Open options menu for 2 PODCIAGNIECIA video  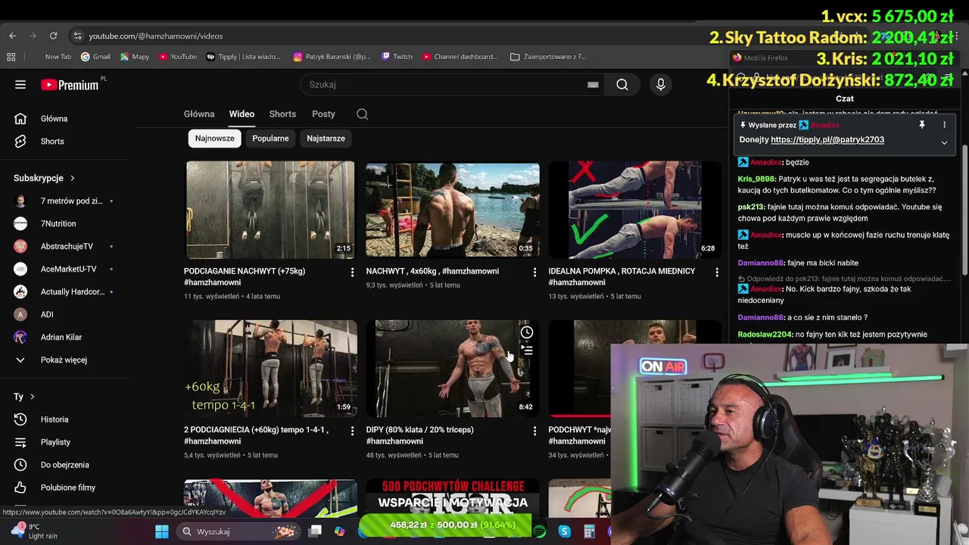(x=352, y=431)
